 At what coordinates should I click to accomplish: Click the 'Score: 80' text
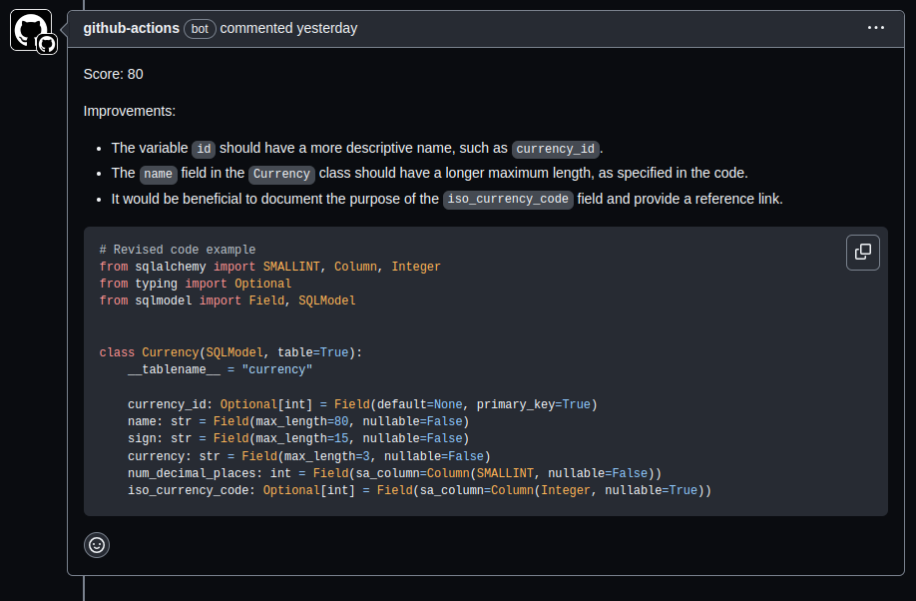[114, 74]
